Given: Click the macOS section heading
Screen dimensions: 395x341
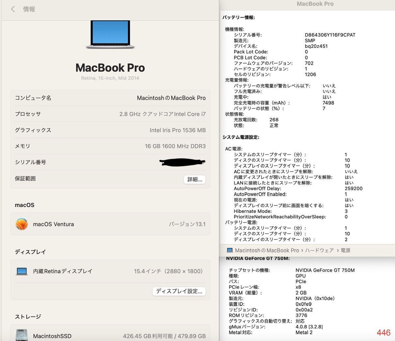Looking at the screenshot, I should coord(24,205).
